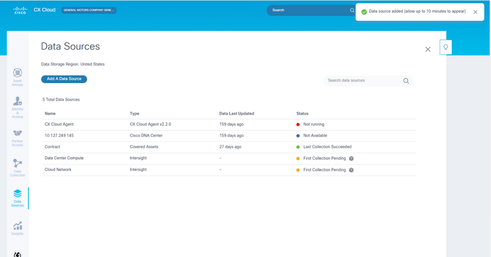Sort by the Type column header
Viewport: 491px width, 257px height.
(134, 114)
